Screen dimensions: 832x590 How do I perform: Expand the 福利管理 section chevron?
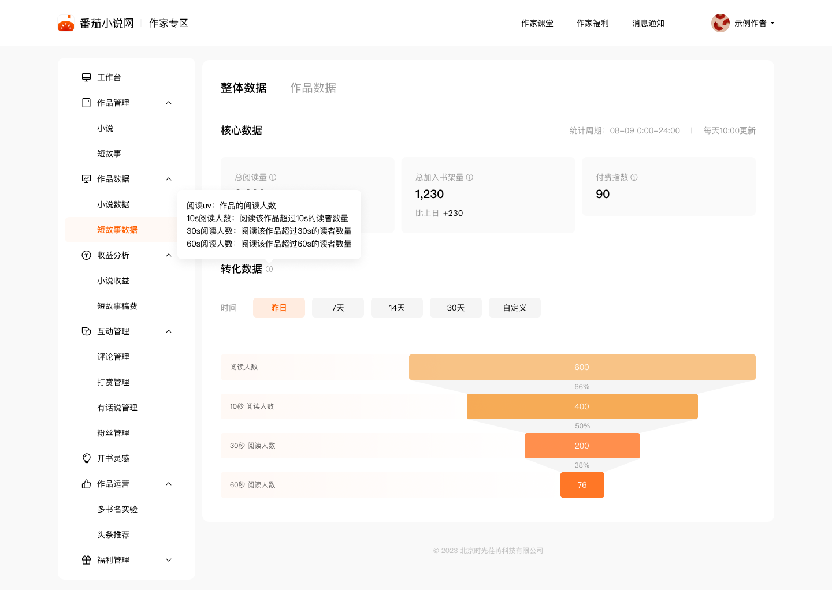tap(169, 560)
